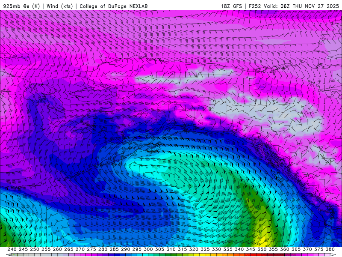Select the 260 scale label
Image resolution: width=342 pixels, height=257 pixels.
(x=57, y=249)
